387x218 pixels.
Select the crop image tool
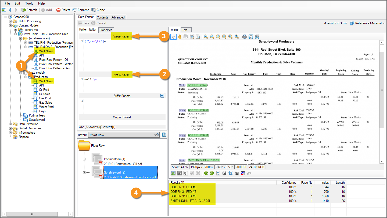coord(230,173)
